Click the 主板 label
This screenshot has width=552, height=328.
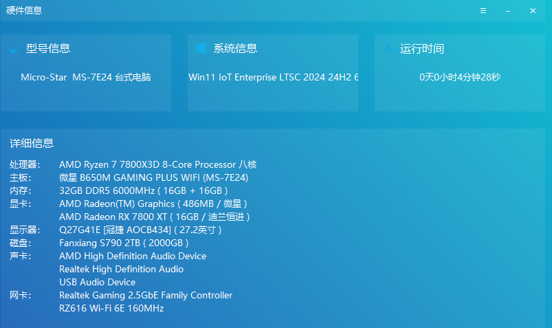tap(21, 177)
